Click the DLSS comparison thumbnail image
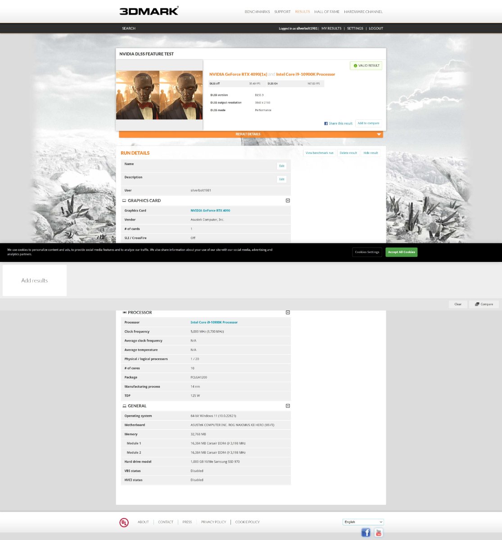 159,95
